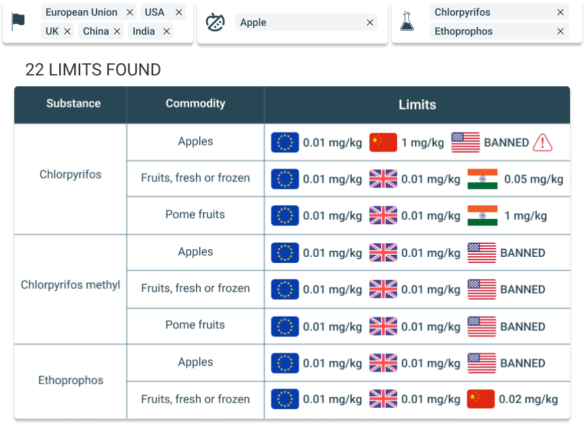Remove the USA country chip
The image size is (585, 424).
coord(178,12)
